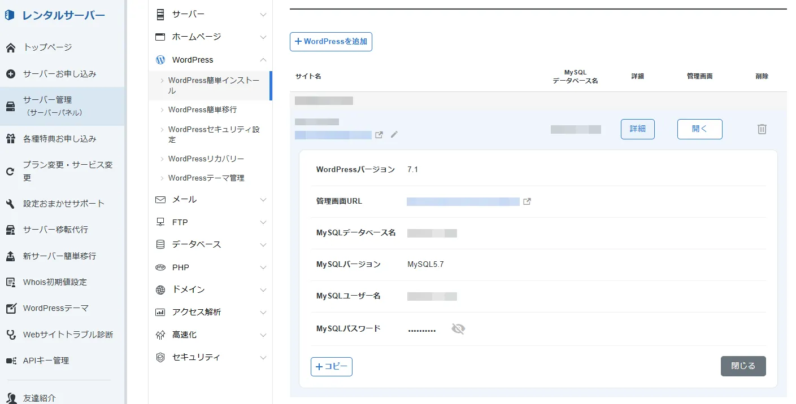Click the PHP logo icon
The height and width of the screenshot is (404, 796).
[160, 267]
